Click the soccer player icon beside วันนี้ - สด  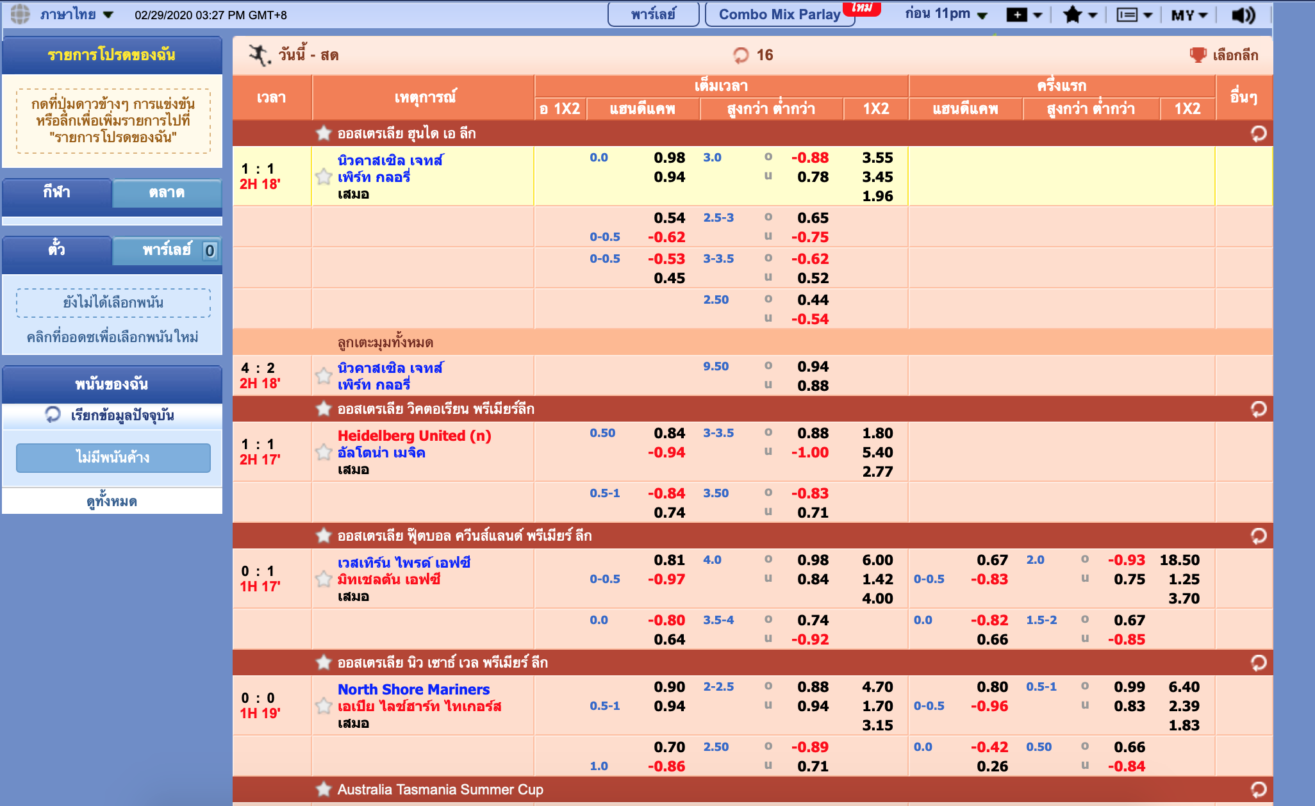pos(256,54)
